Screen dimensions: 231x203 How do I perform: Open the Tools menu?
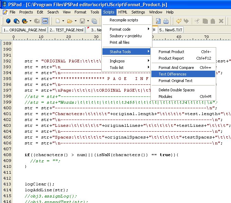coord(95,12)
